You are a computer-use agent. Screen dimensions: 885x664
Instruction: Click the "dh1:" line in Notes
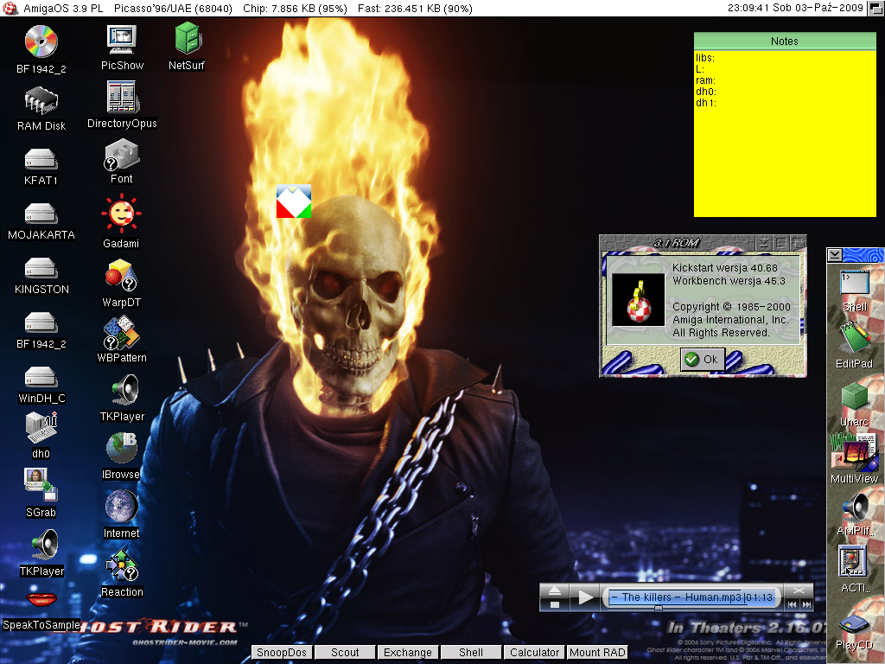[706, 103]
